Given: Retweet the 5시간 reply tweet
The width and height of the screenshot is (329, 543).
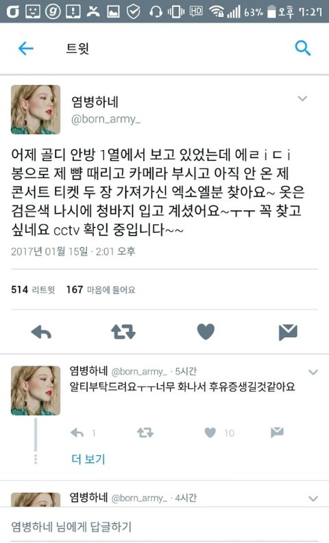Looking at the screenshot, I should [x=145, y=433].
